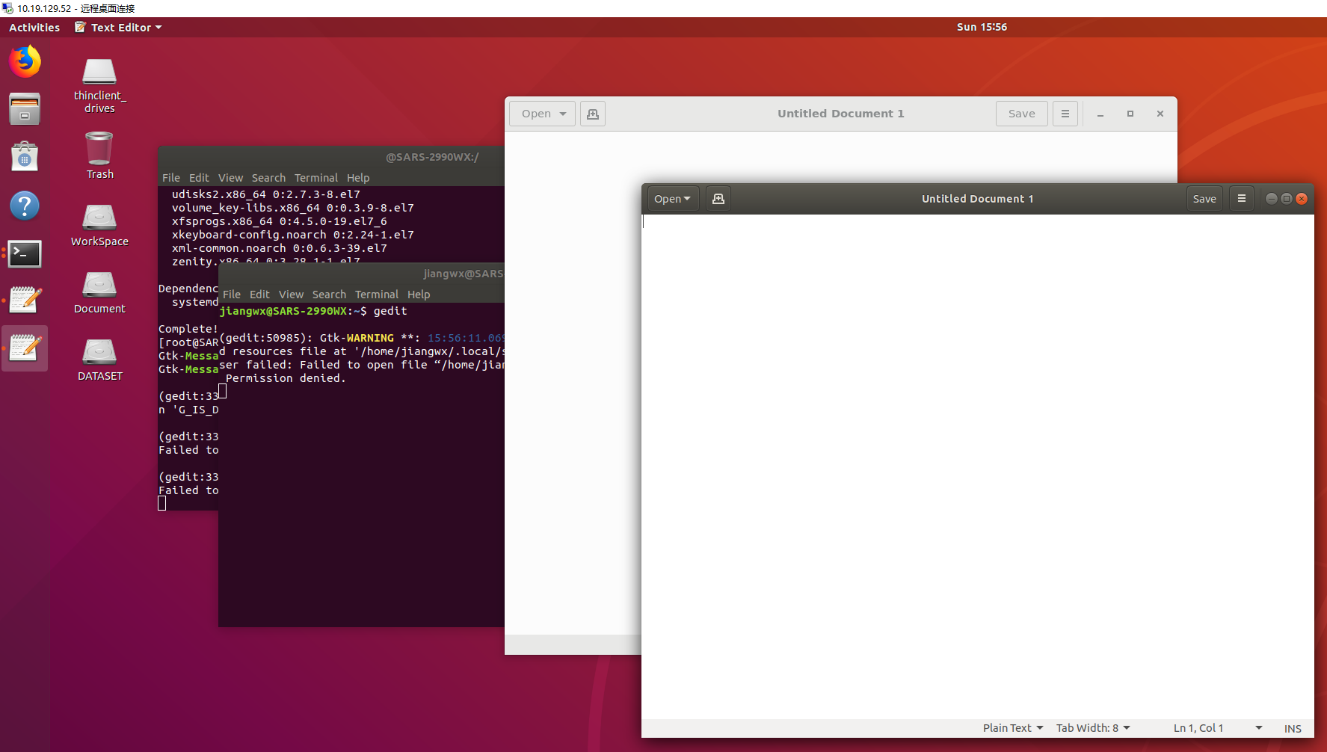Select the WorkSpace drive icon
This screenshot has height=752, width=1327.
99,225
